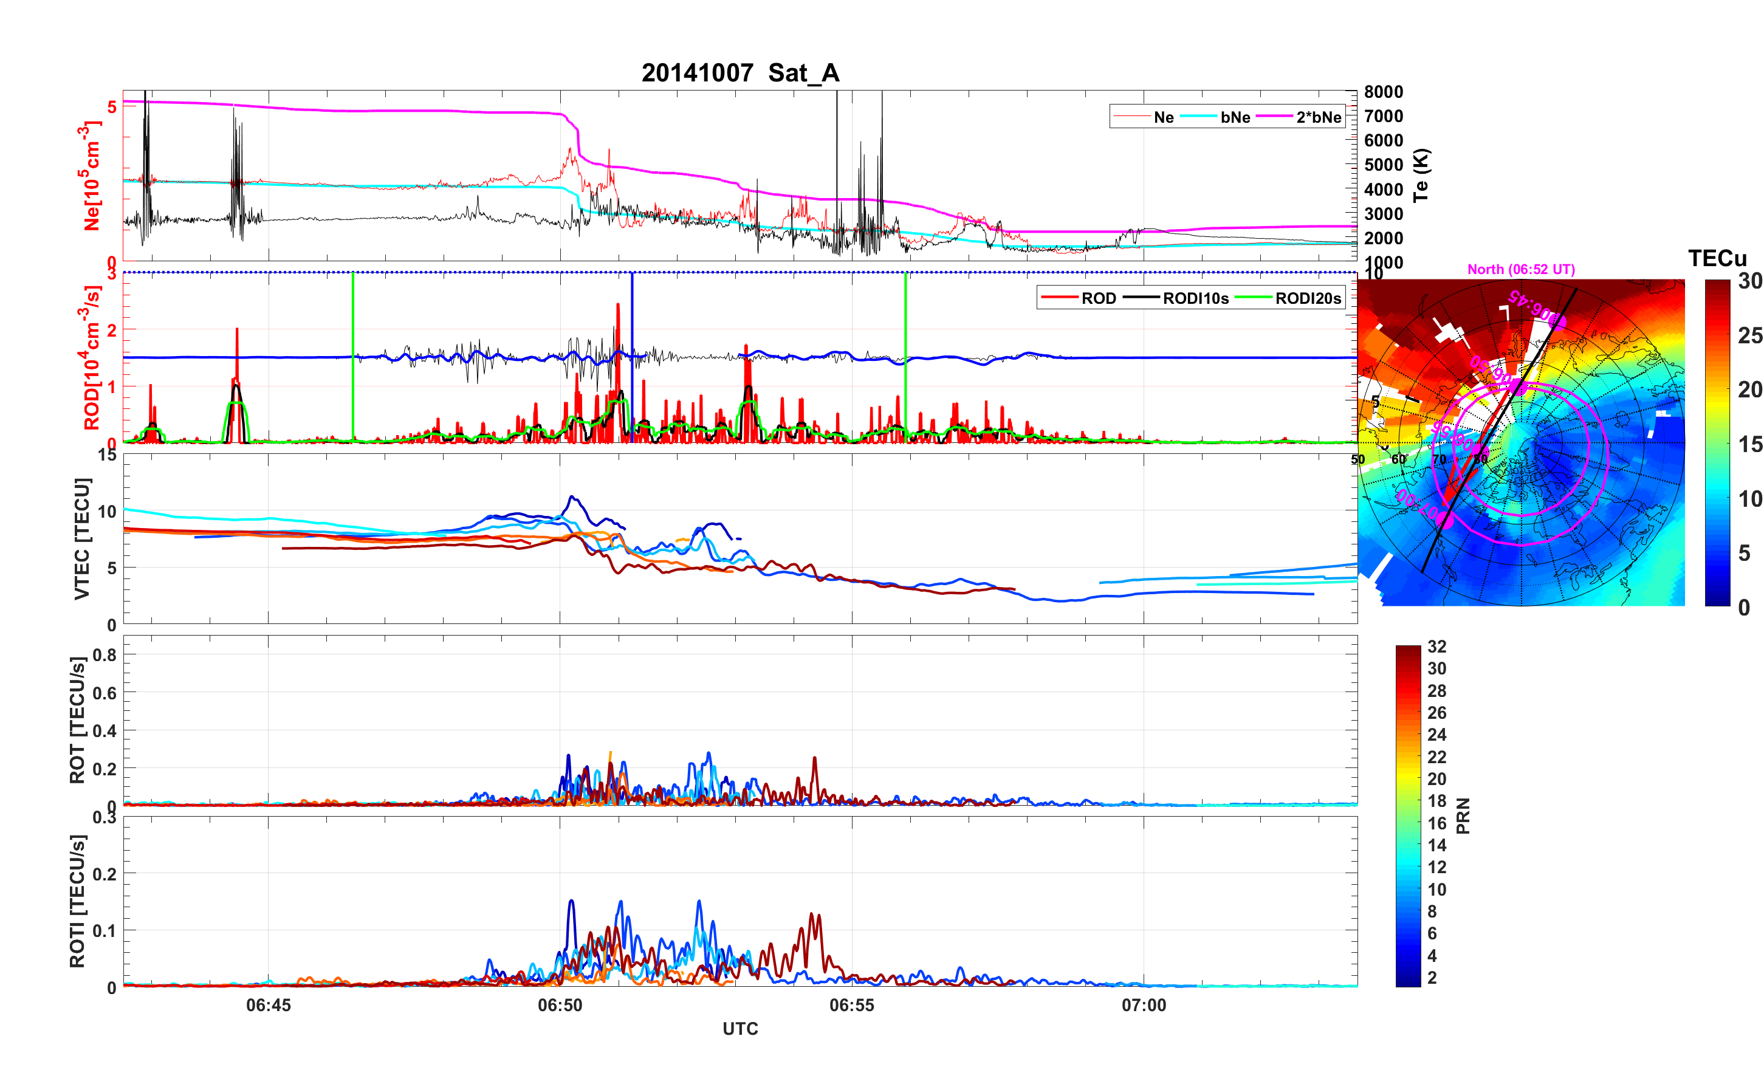
Task: Click the magenta 2*bNe legend entry
Action: 1318,117
